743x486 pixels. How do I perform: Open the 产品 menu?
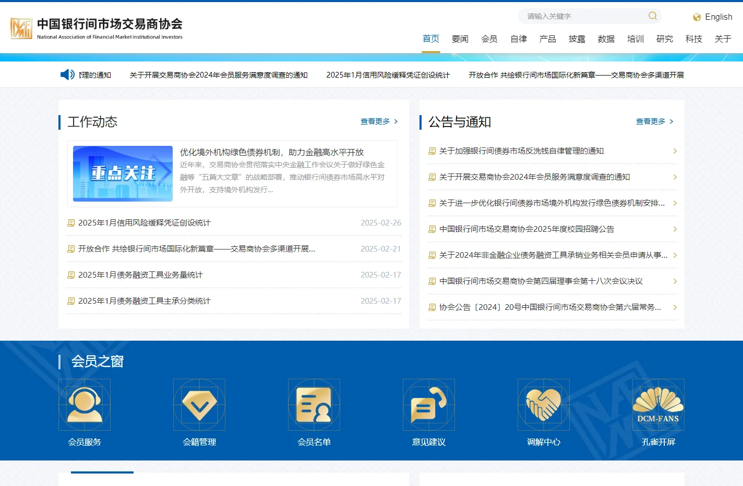[548, 39]
